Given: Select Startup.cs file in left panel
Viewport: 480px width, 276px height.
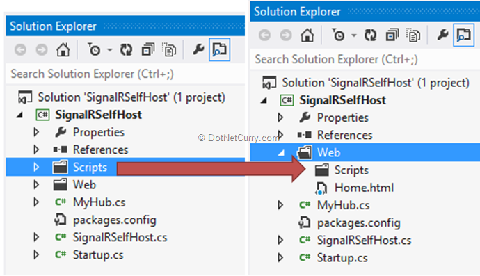Looking at the screenshot, I should pos(98,255).
